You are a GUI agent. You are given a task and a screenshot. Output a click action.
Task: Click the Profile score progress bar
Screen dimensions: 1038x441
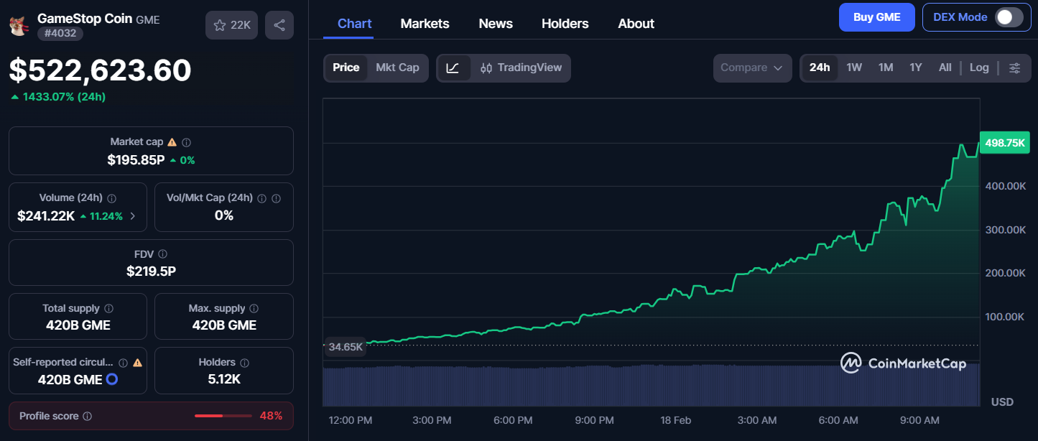[223, 416]
